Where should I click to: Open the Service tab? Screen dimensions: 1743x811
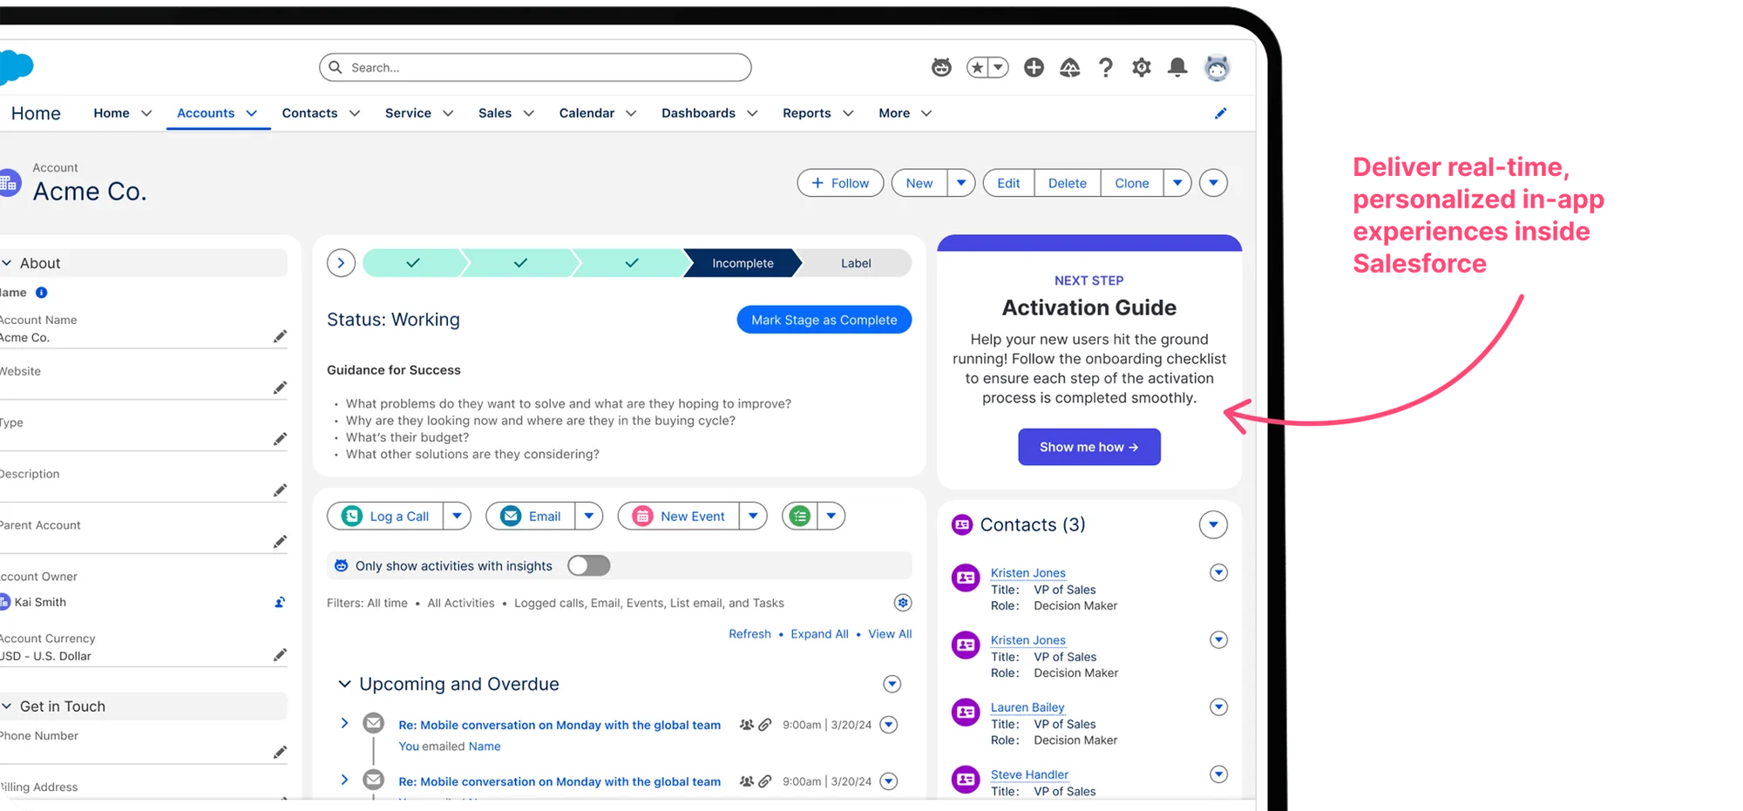coord(408,113)
